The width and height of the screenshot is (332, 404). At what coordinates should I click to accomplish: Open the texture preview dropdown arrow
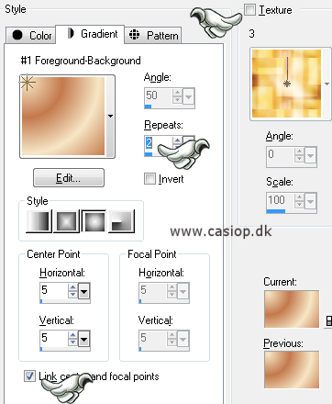(x=326, y=84)
